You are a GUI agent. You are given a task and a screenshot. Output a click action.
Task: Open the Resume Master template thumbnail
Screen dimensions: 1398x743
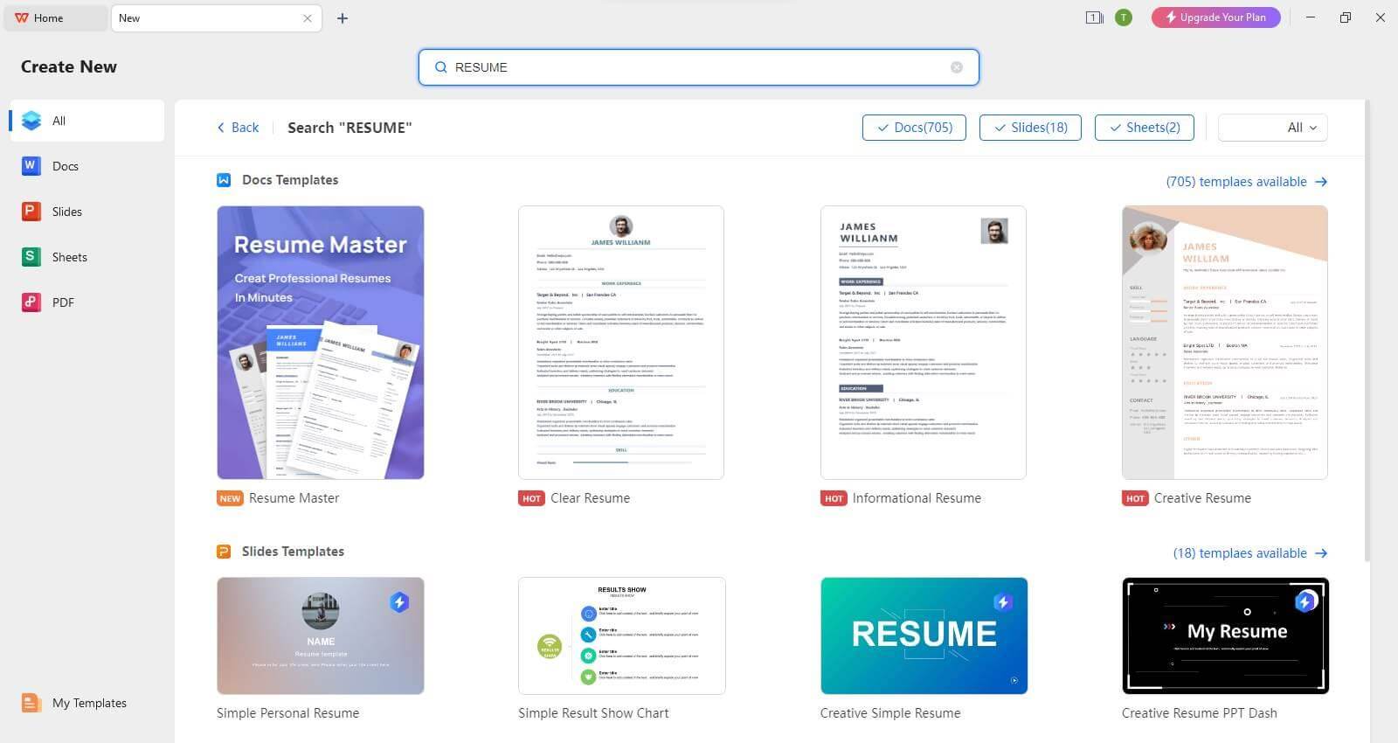[321, 343]
